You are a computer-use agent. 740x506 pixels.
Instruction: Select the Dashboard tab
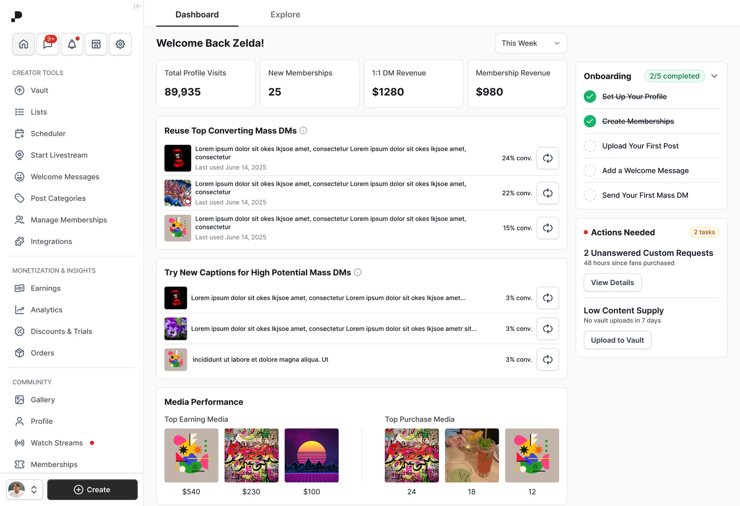point(197,14)
